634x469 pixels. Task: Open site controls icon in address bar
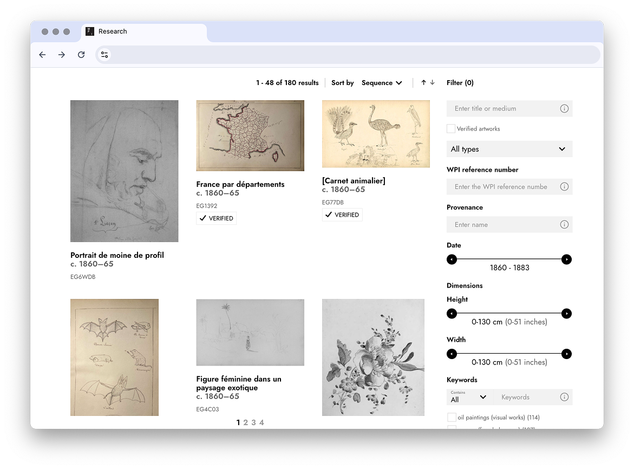coord(104,55)
